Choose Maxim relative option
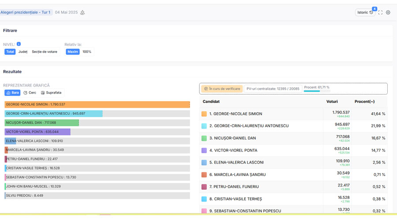Viewport: 397px width, 220px height. point(73,51)
